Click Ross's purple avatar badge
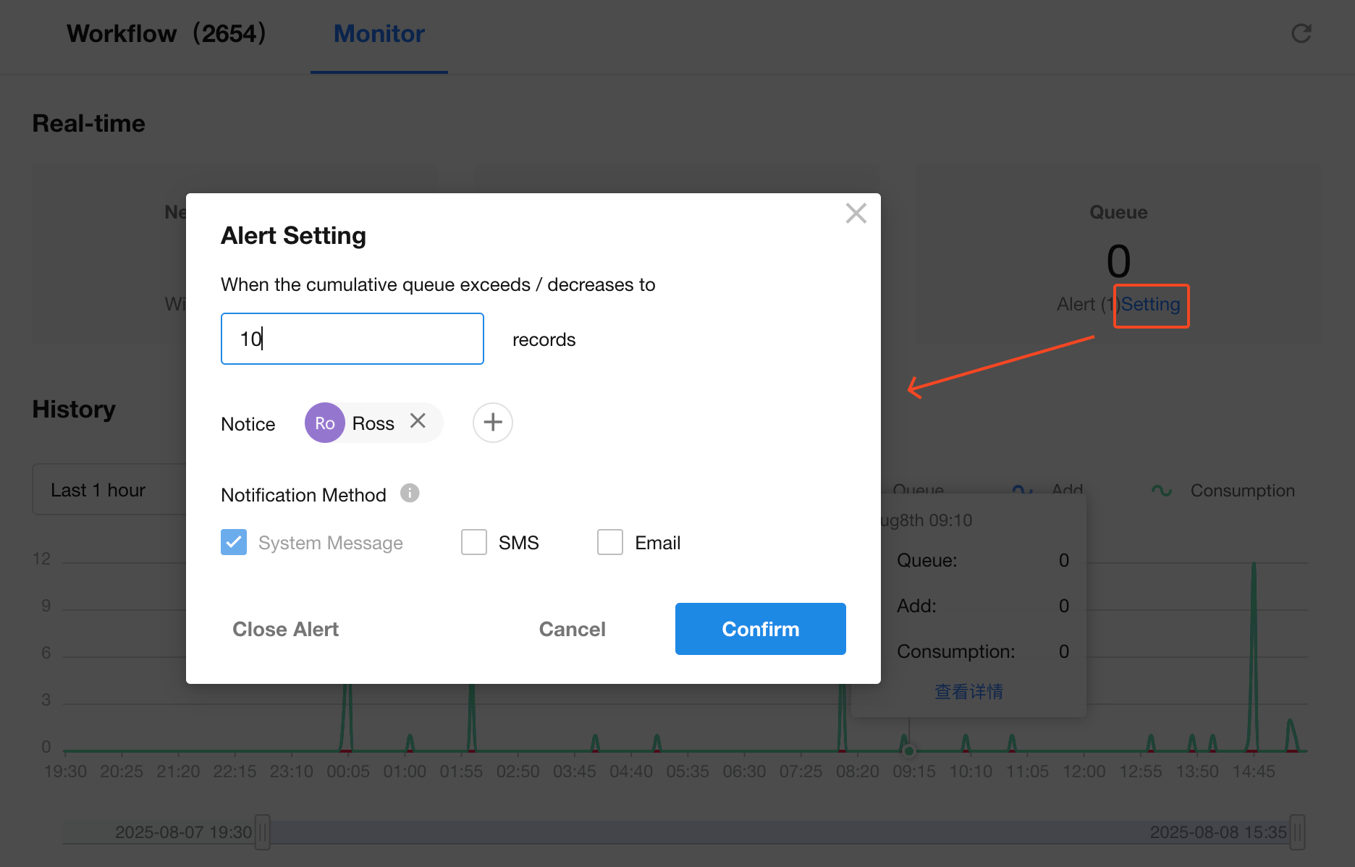 click(x=324, y=423)
